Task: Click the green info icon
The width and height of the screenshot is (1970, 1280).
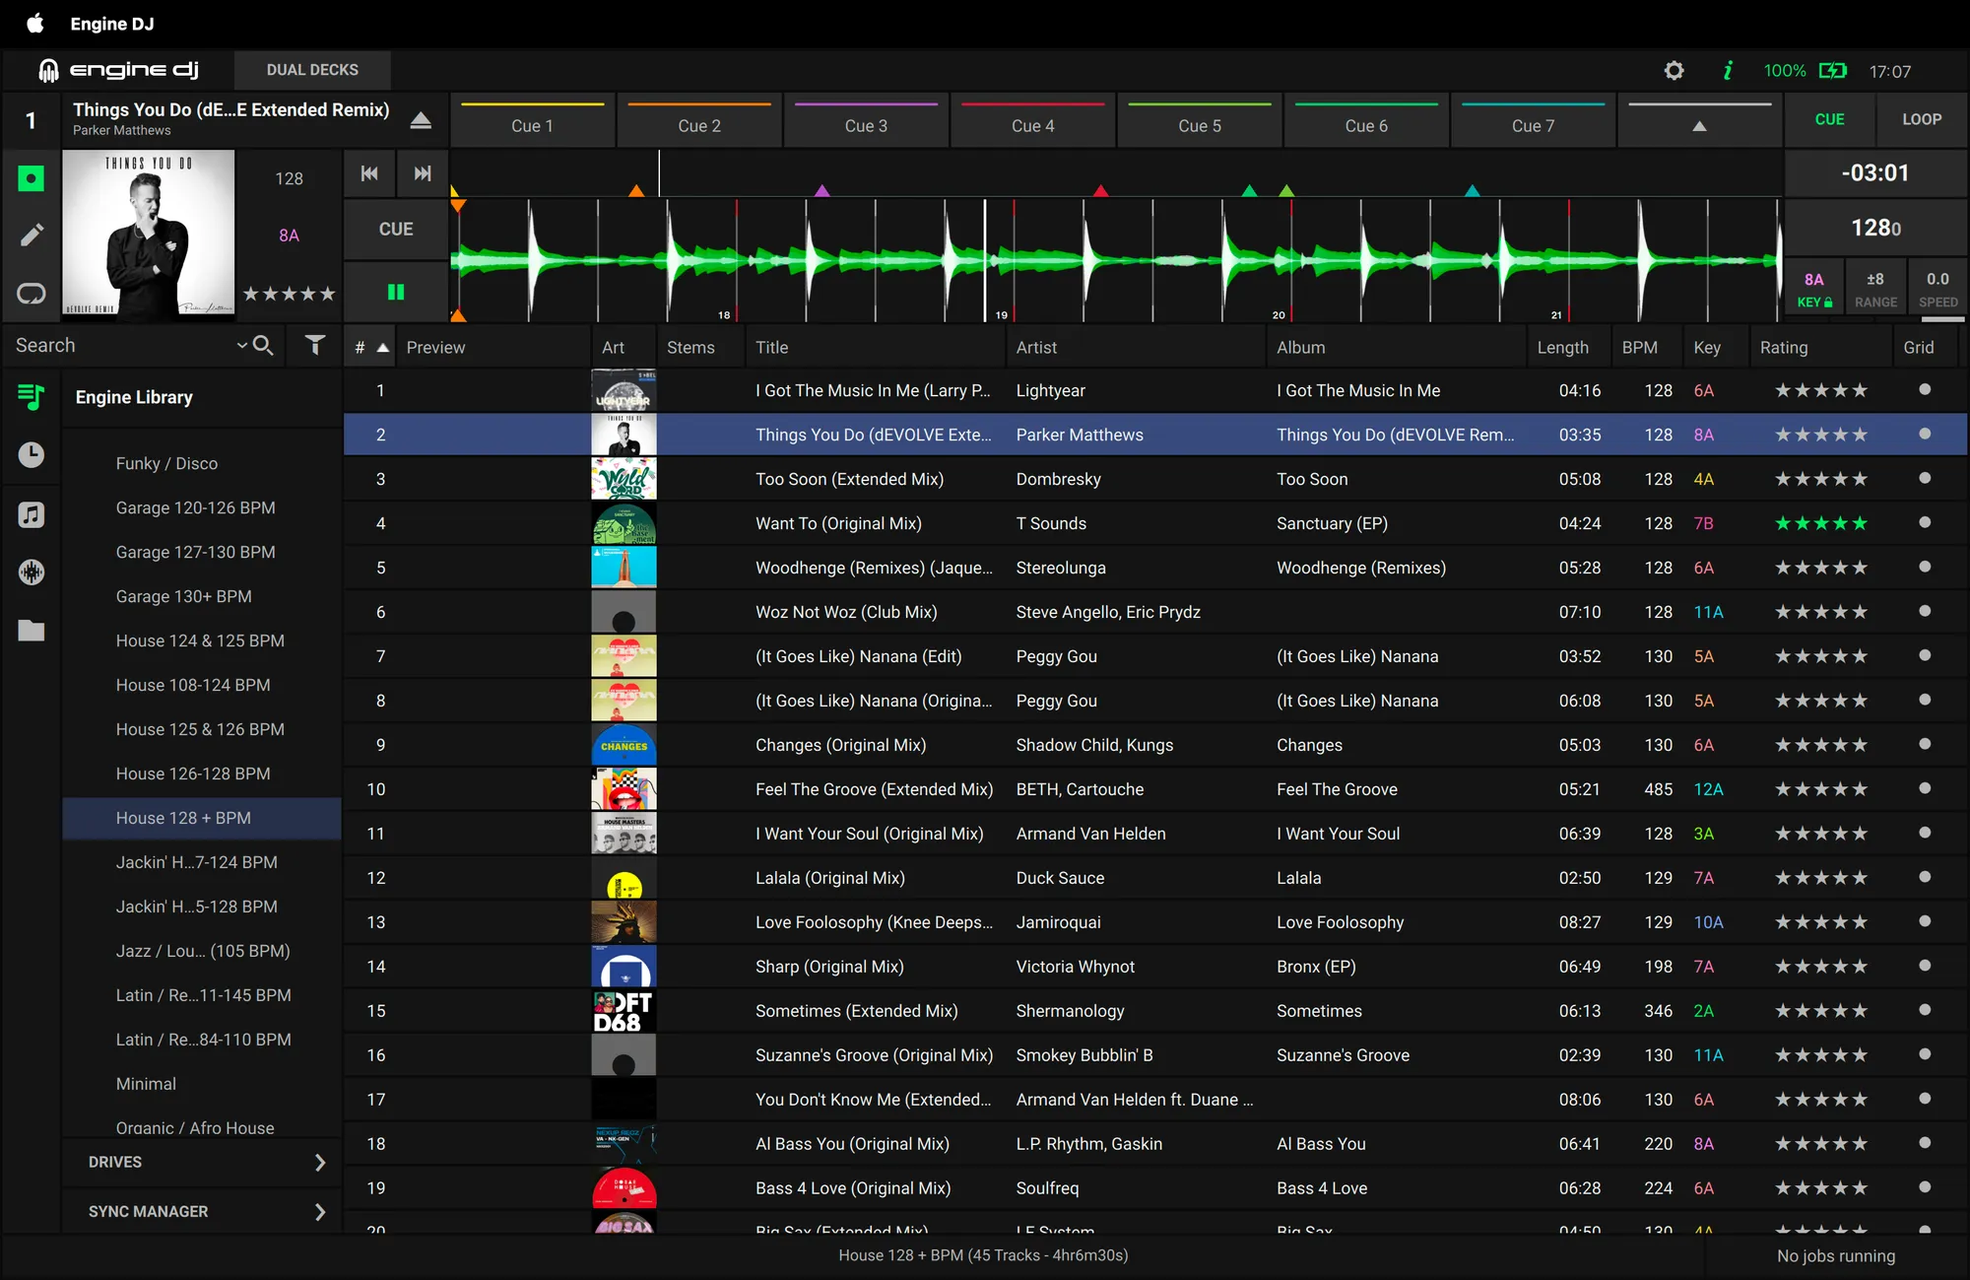Action: click(x=1727, y=71)
